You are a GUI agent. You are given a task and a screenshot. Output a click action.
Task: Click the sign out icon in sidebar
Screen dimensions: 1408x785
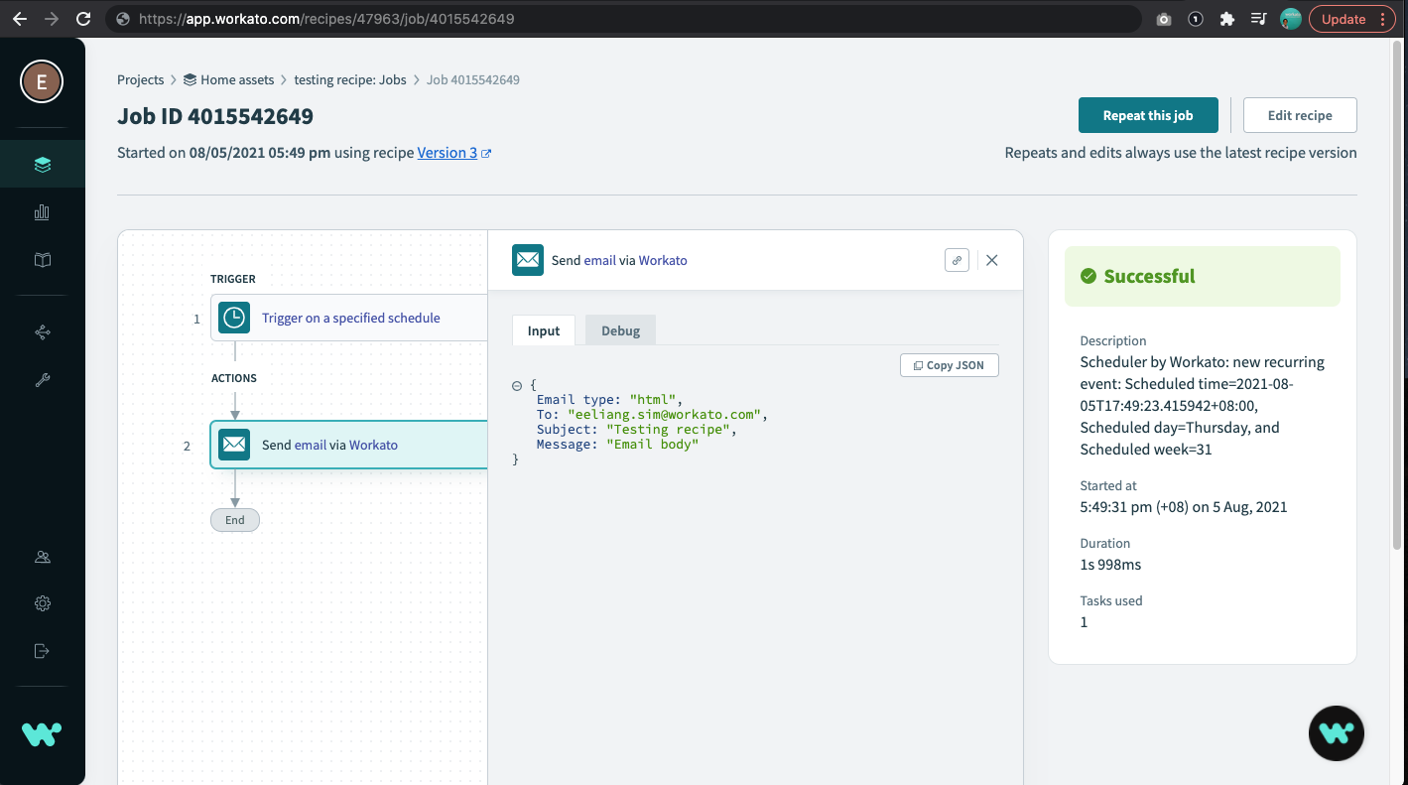(x=42, y=651)
